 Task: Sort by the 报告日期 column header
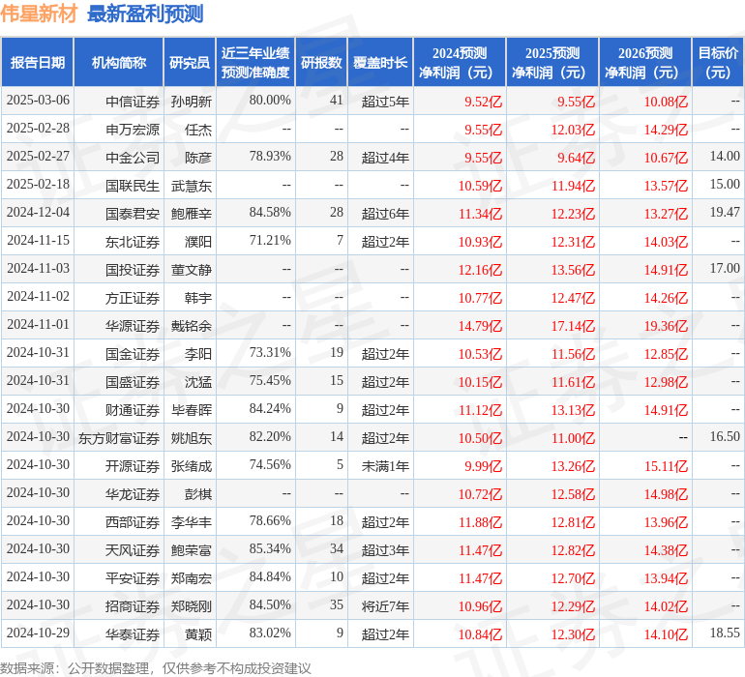38,63
